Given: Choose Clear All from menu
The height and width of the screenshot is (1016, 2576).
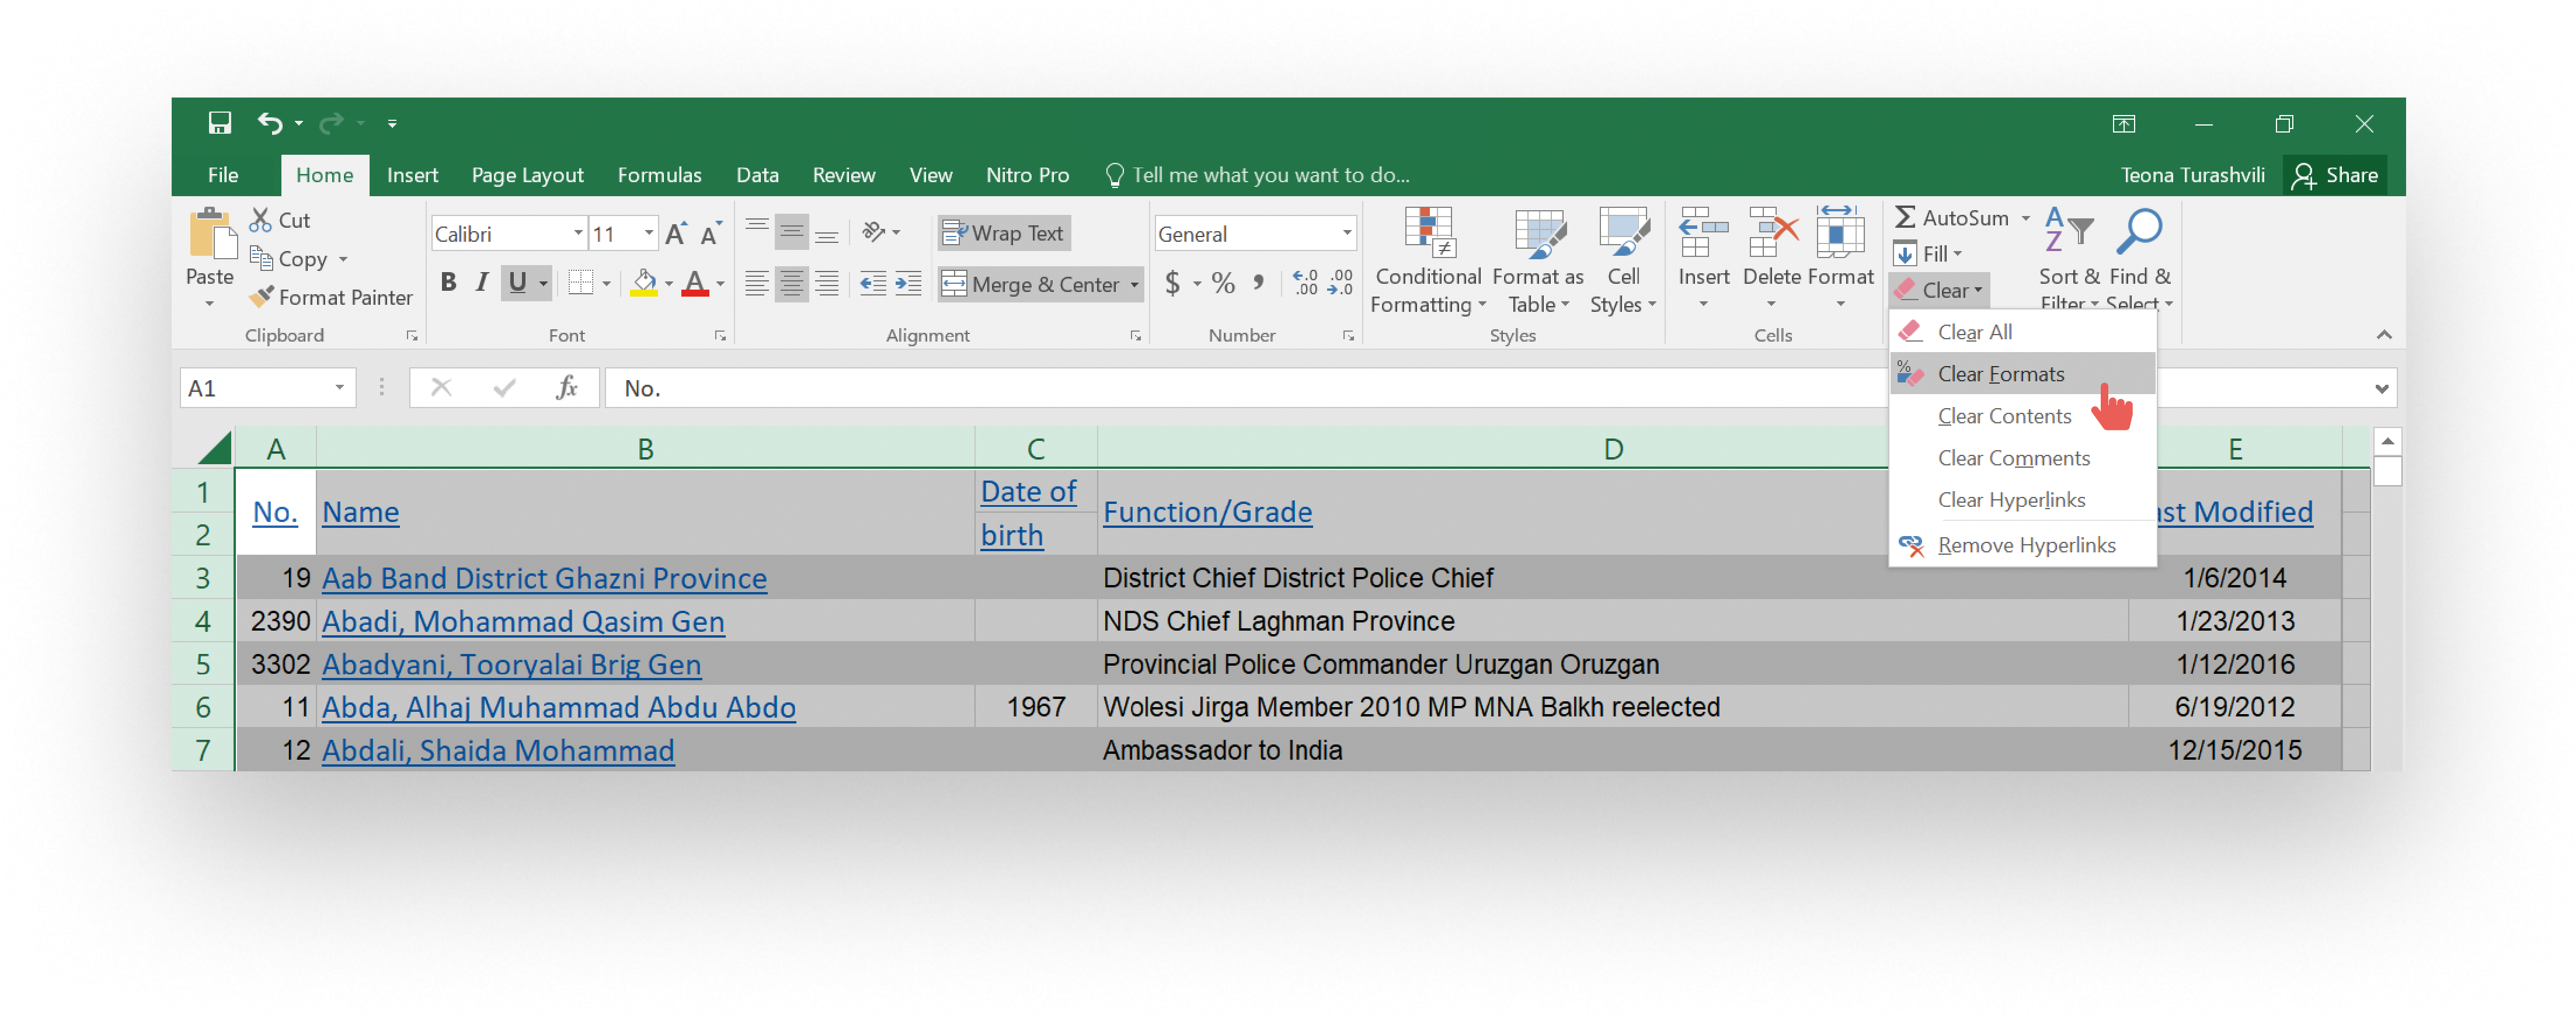Looking at the screenshot, I should click(x=2022, y=332).
